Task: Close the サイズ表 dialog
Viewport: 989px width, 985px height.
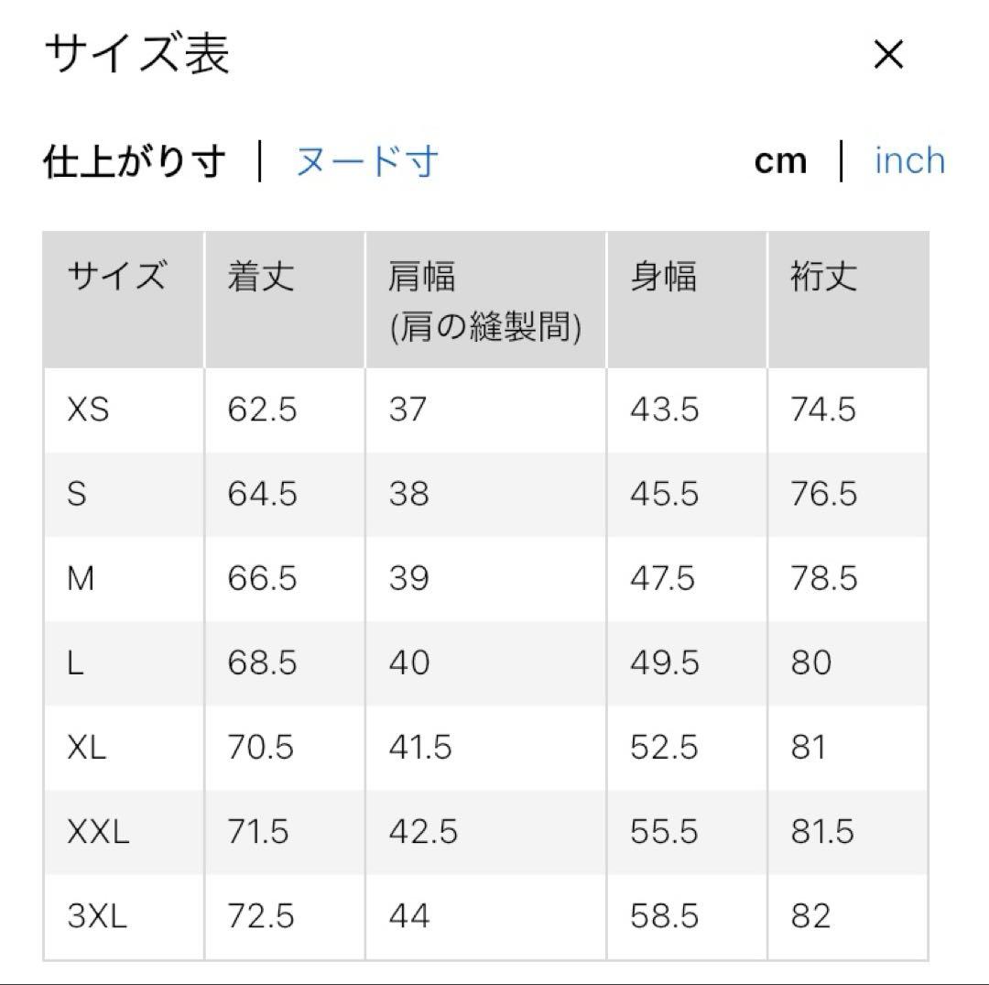Action: 887,55
